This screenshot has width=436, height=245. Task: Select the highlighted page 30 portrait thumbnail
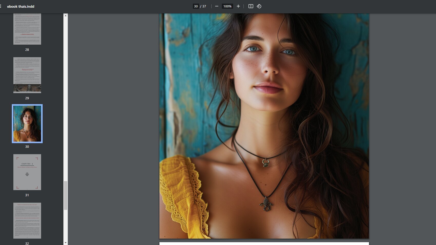click(x=27, y=124)
